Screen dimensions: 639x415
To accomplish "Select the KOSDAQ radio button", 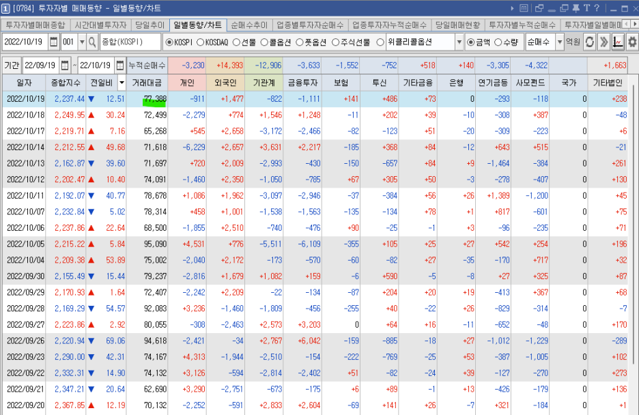I will coord(200,42).
